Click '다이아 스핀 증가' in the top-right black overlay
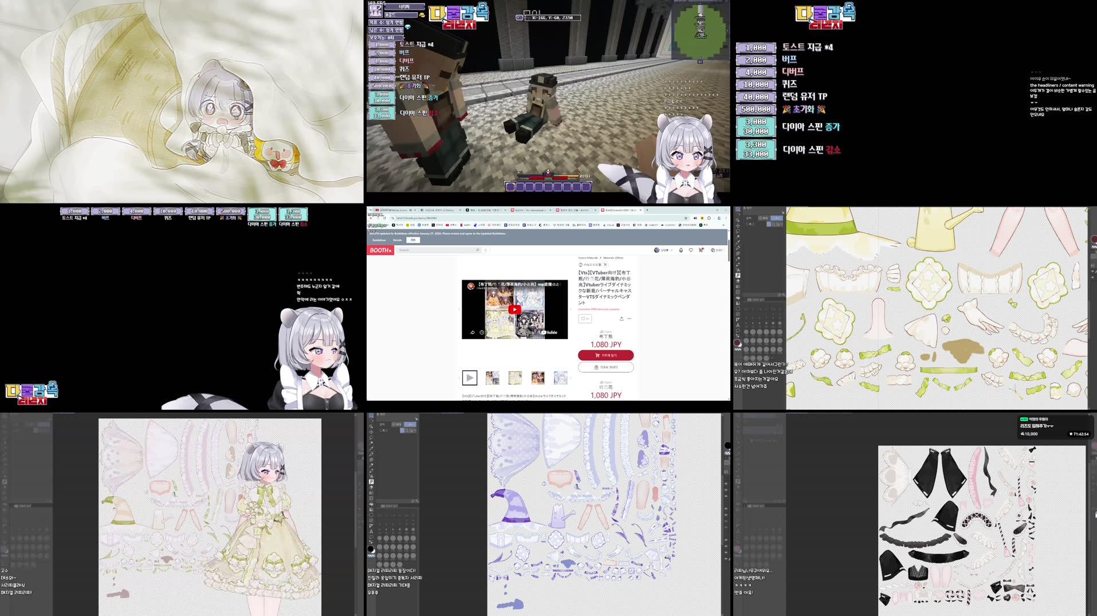 tap(811, 127)
